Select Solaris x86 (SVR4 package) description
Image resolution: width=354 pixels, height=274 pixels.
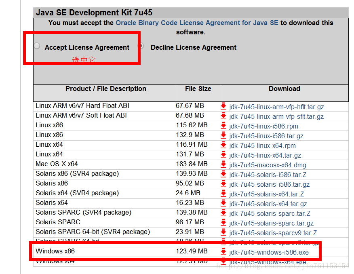click(77, 173)
